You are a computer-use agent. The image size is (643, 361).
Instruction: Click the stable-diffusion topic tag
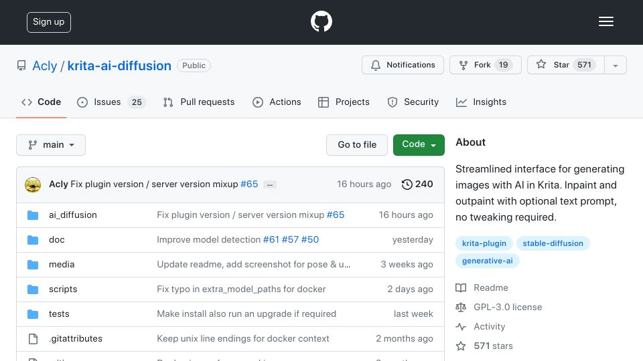tap(553, 243)
